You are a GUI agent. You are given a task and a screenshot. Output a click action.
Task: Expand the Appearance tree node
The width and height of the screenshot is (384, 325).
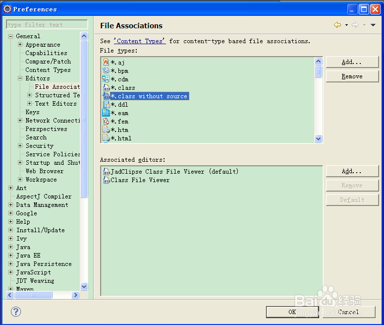pos(20,44)
